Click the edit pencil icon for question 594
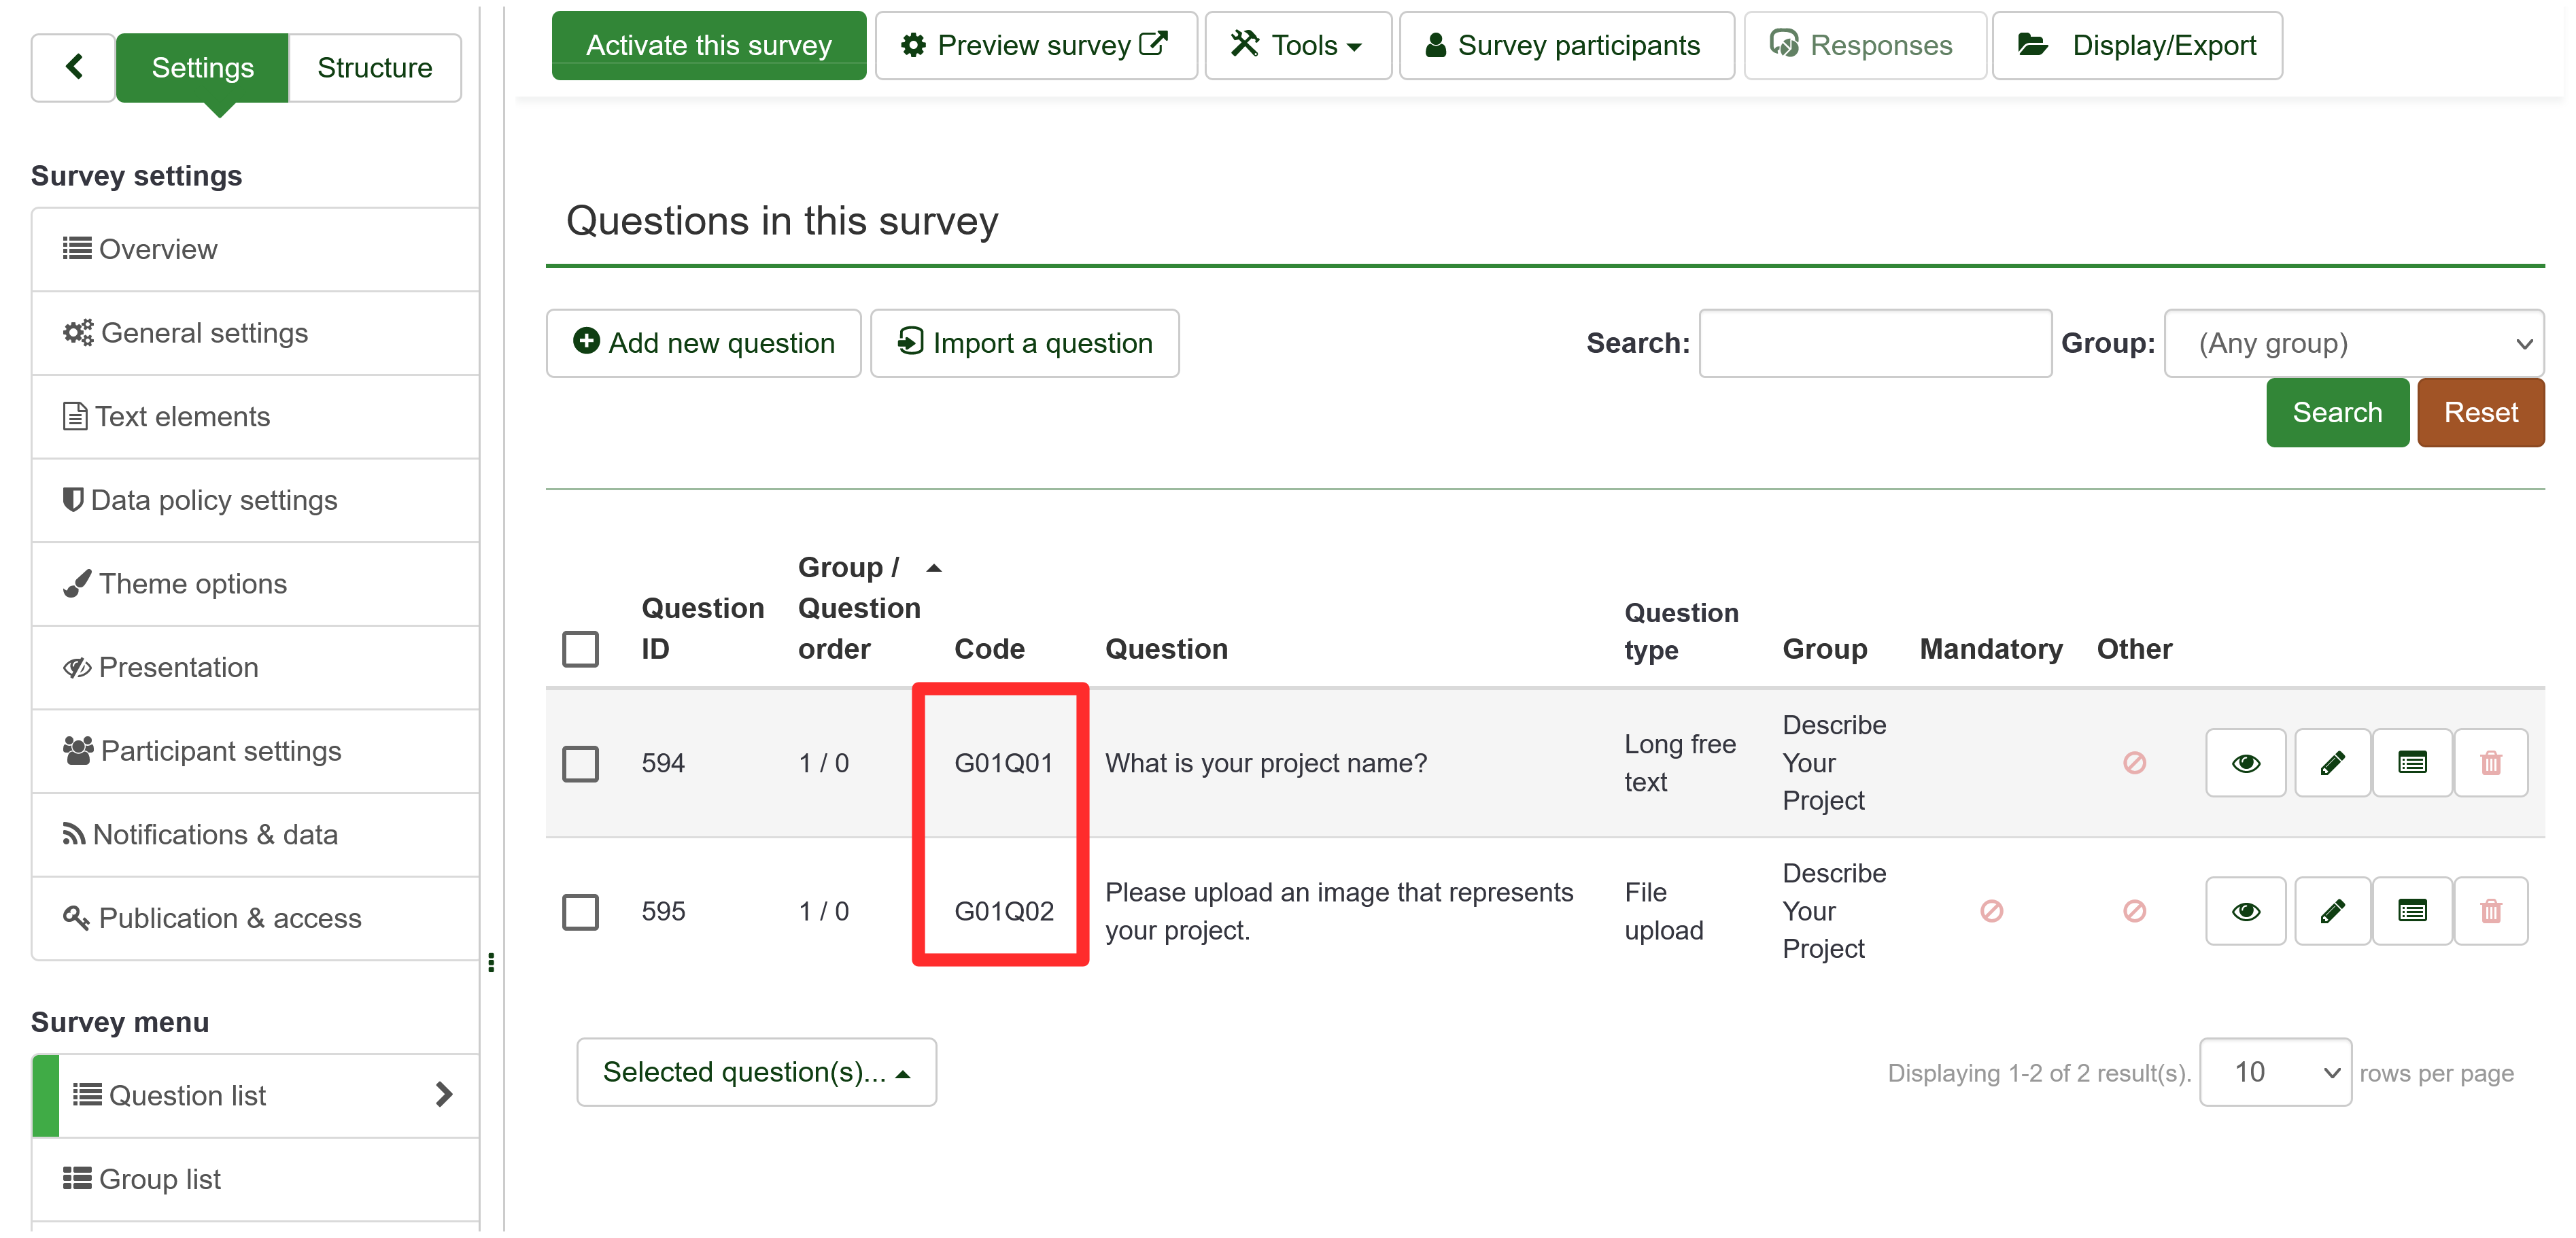The height and width of the screenshot is (1238, 2576). pyautogui.click(x=2333, y=762)
